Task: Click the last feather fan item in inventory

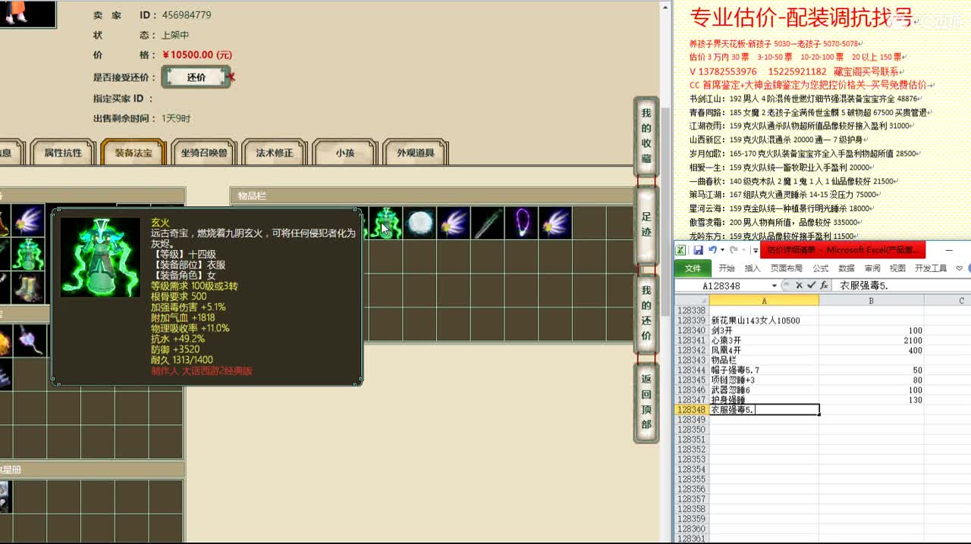Action: pyautogui.click(x=555, y=224)
